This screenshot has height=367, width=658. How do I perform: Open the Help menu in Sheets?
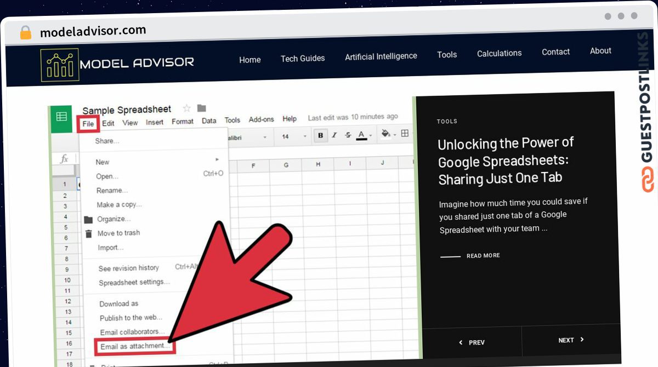(x=290, y=119)
